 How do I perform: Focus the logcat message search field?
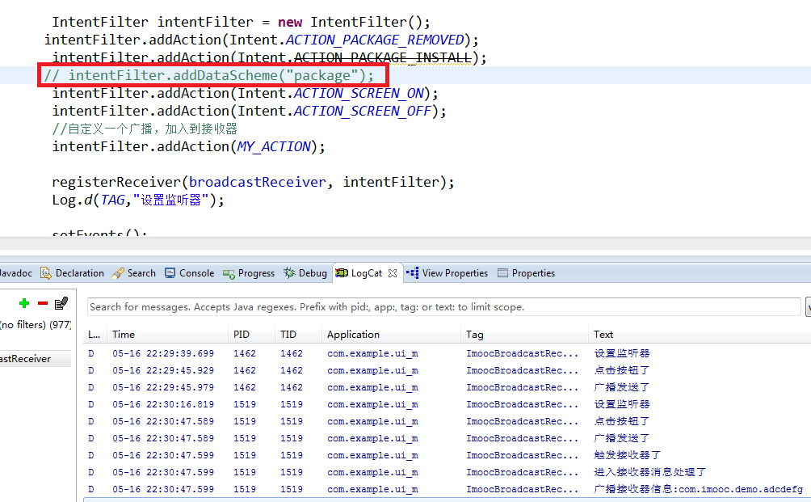[x=443, y=307]
